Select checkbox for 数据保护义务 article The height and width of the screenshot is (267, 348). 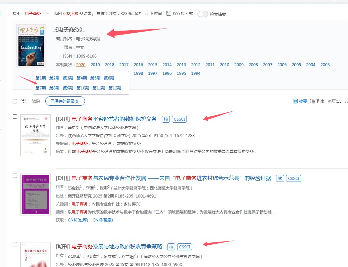click(15, 117)
